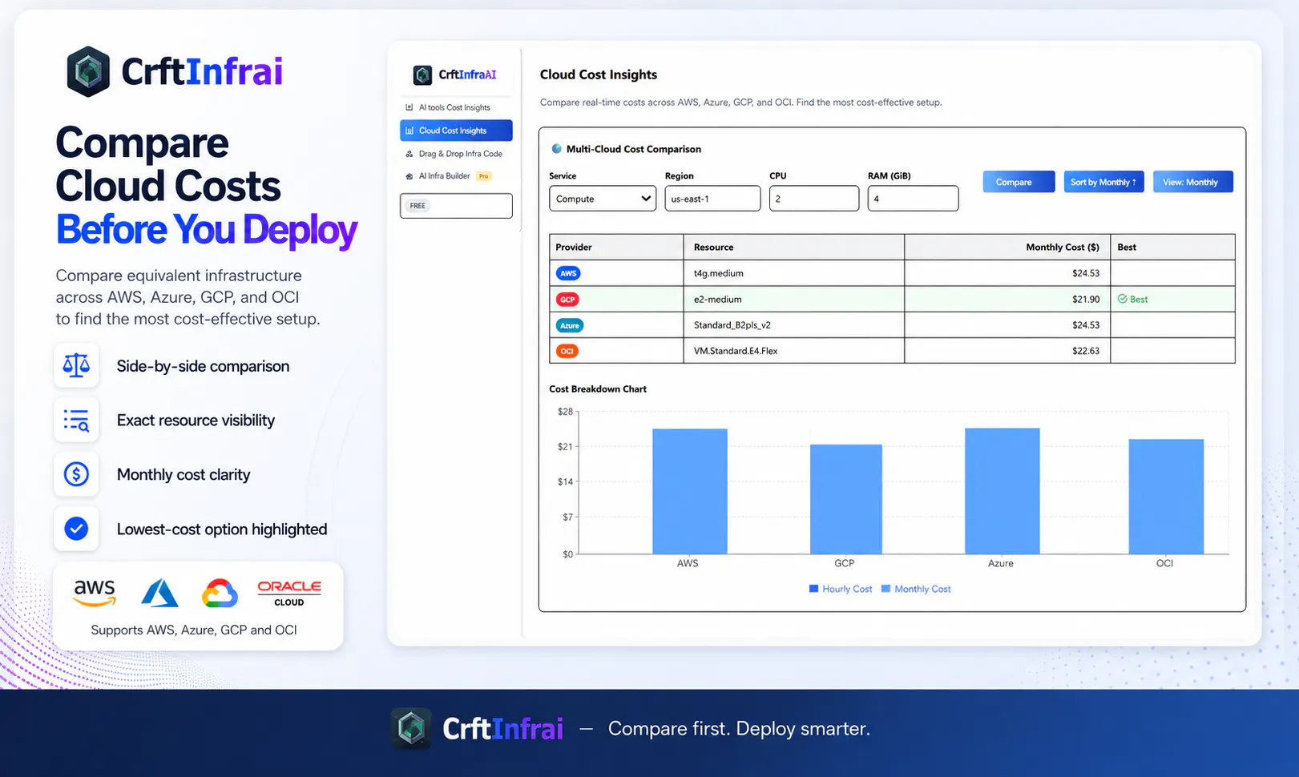Open the Service Compute dropdown

click(x=603, y=199)
